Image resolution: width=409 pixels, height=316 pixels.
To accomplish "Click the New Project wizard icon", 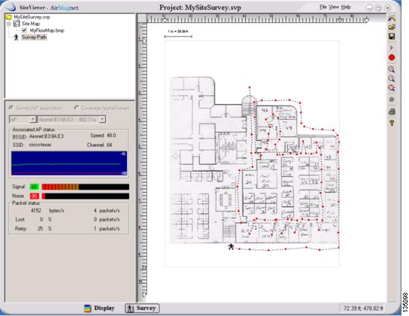I will point(391,18).
